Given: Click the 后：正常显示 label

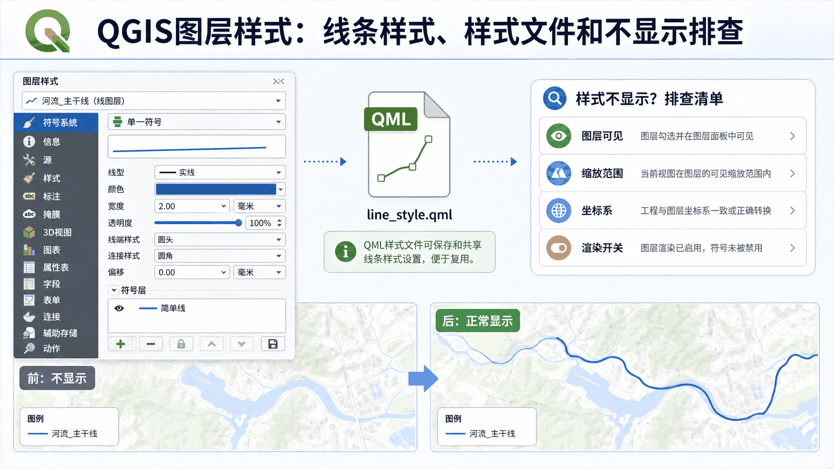Looking at the screenshot, I should (478, 321).
